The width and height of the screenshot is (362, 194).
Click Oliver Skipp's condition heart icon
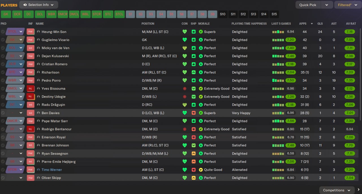point(185,178)
